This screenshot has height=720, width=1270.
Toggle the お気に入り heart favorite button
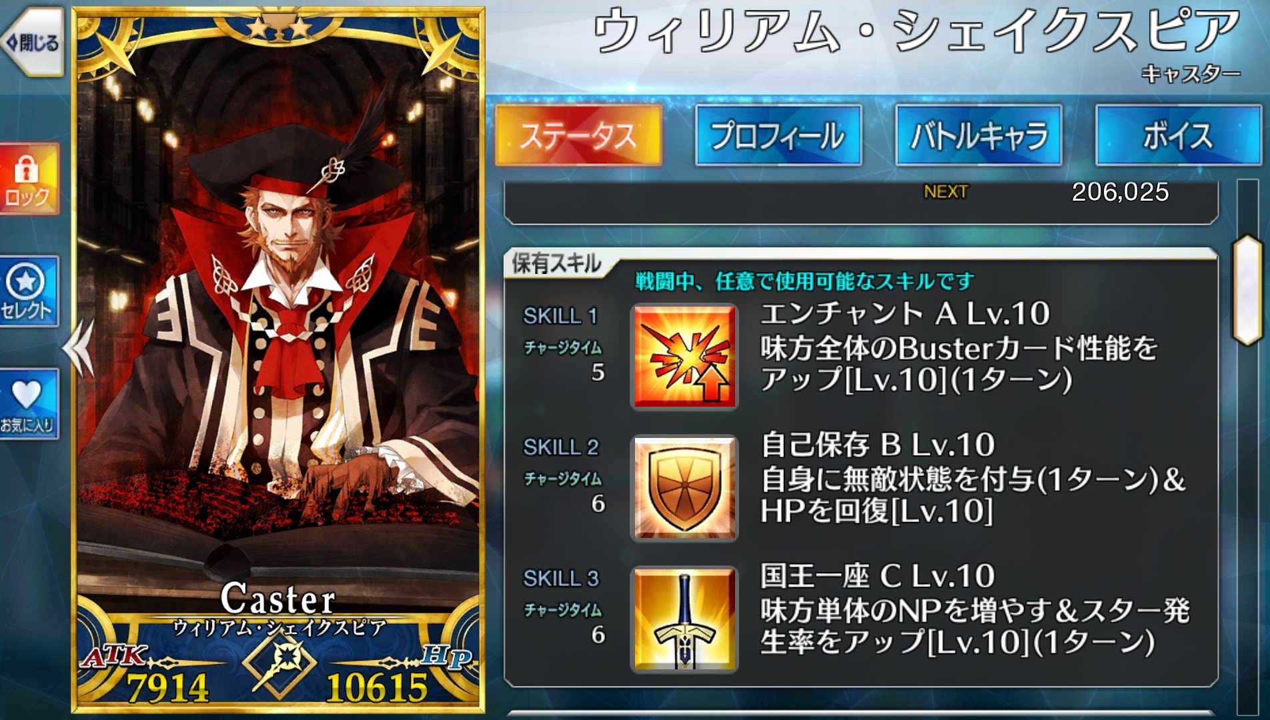point(29,404)
